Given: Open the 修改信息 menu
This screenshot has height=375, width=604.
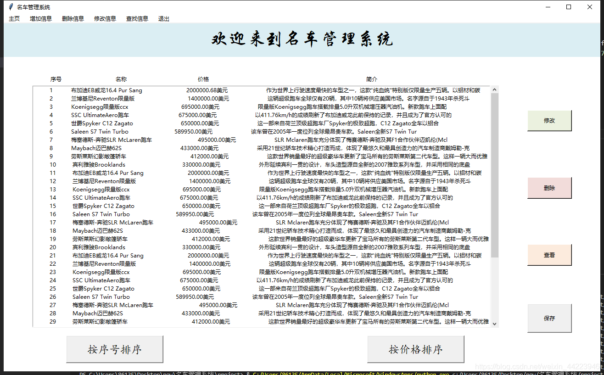Looking at the screenshot, I should (105, 19).
